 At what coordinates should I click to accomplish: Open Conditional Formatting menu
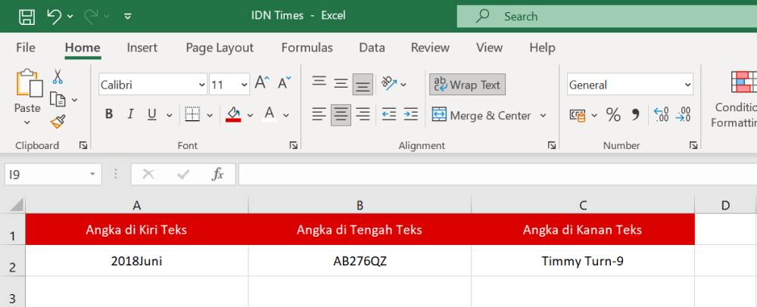(735, 101)
